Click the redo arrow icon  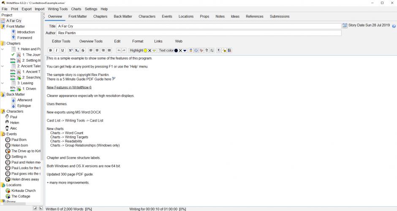click(x=124, y=50)
